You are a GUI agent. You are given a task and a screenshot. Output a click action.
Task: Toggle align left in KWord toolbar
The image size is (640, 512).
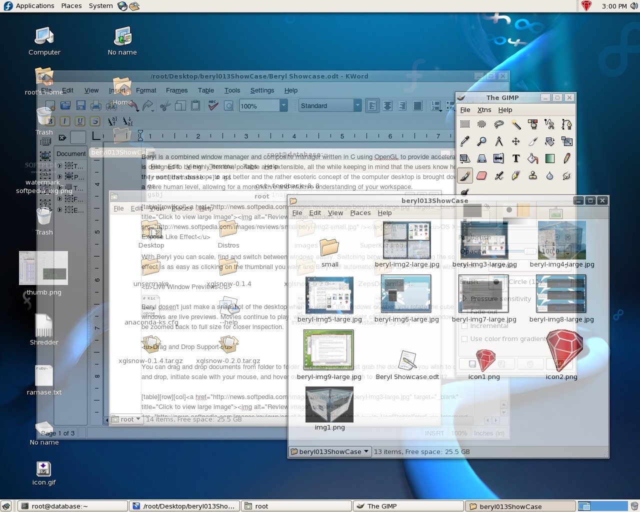point(372,105)
